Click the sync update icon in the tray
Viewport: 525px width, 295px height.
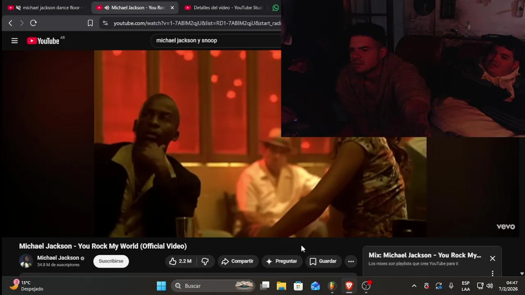click(x=439, y=286)
